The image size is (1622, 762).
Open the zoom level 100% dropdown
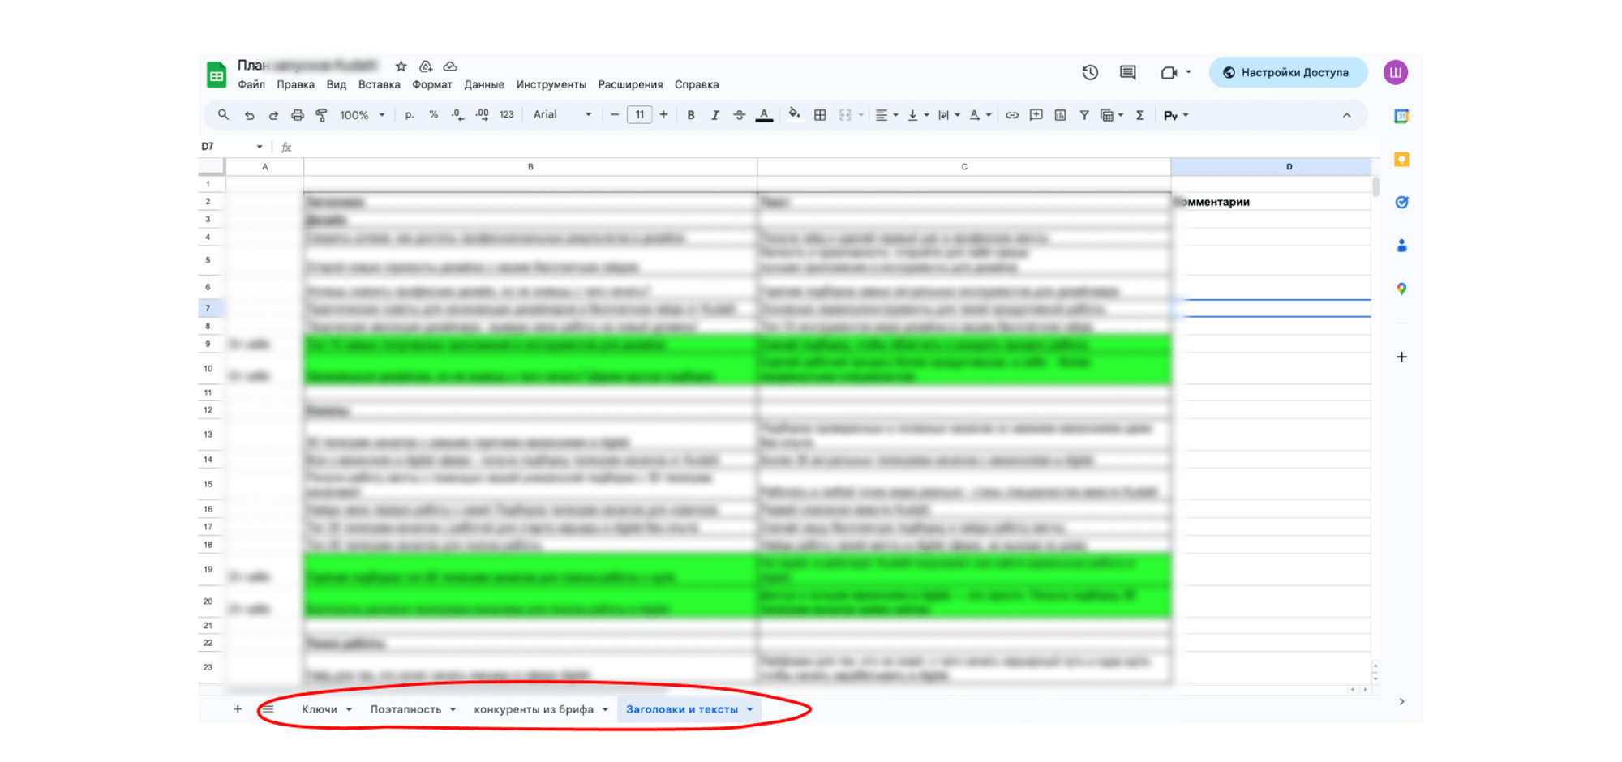[362, 115]
